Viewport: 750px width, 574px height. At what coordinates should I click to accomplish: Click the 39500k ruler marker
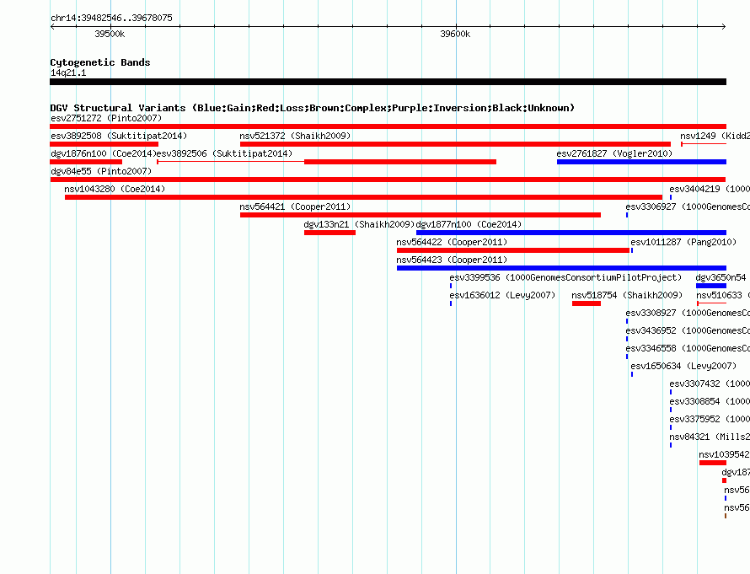coord(110,34)
